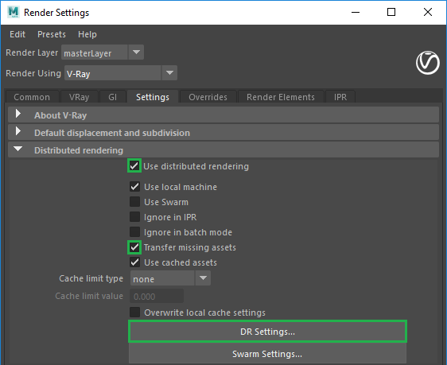Expand Default displacement and subdivision section
This screenshot has width=447, height=365.
pos(223,133)
